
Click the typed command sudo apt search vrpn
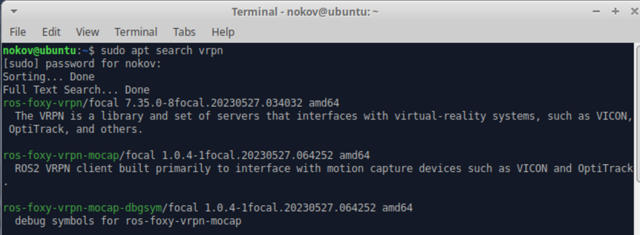[162, 51]
